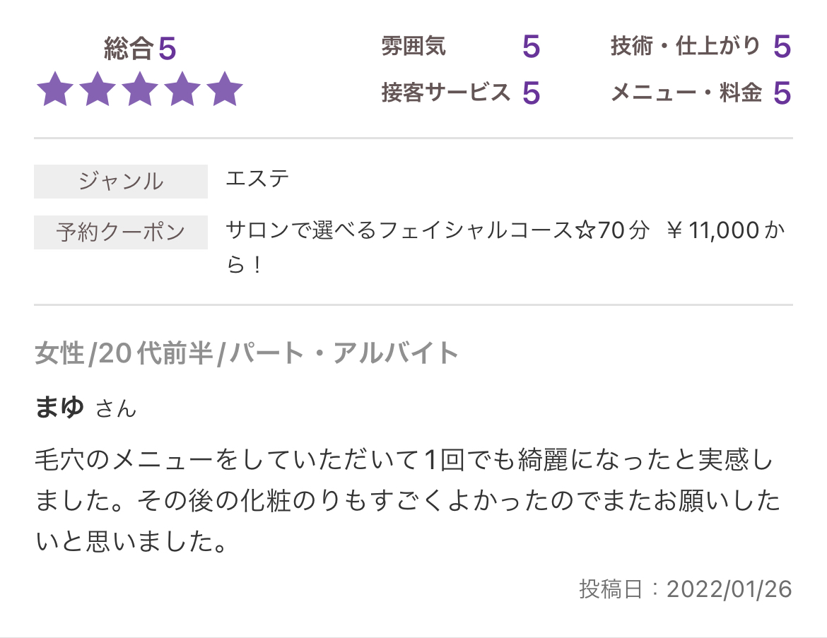Image resolution: width=827 pixels, height=638 pixels.
Task: Click the second purple rating star
Action: coord(98,89)
